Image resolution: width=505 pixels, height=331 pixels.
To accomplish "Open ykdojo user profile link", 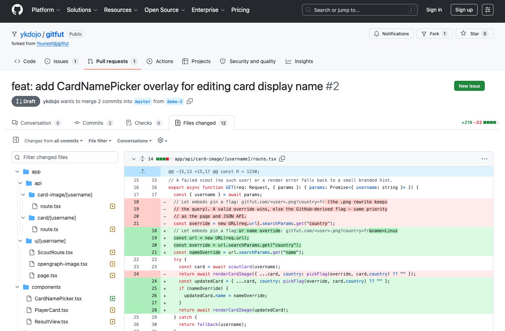I will 31,34.
